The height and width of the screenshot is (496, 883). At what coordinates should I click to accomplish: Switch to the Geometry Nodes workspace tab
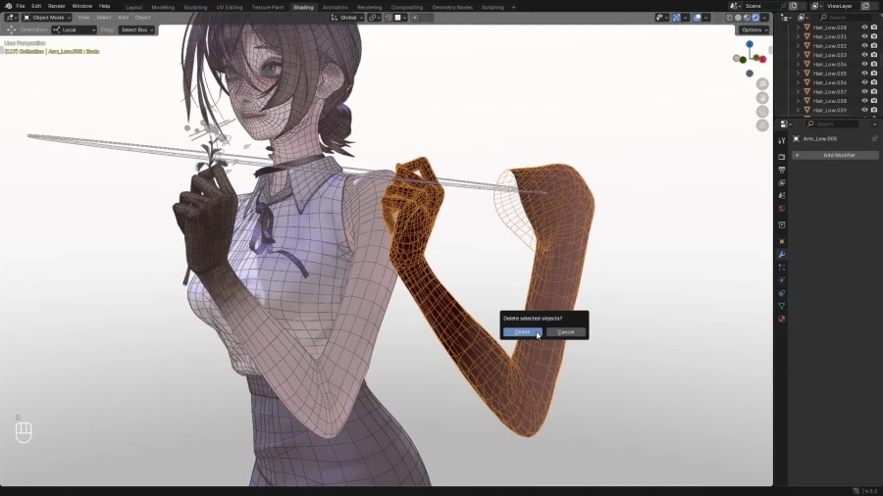click(x=451, y=7)
